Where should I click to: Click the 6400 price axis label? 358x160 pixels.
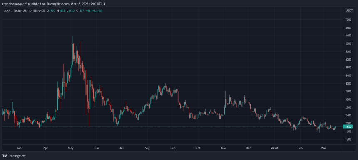pos(348,36)
